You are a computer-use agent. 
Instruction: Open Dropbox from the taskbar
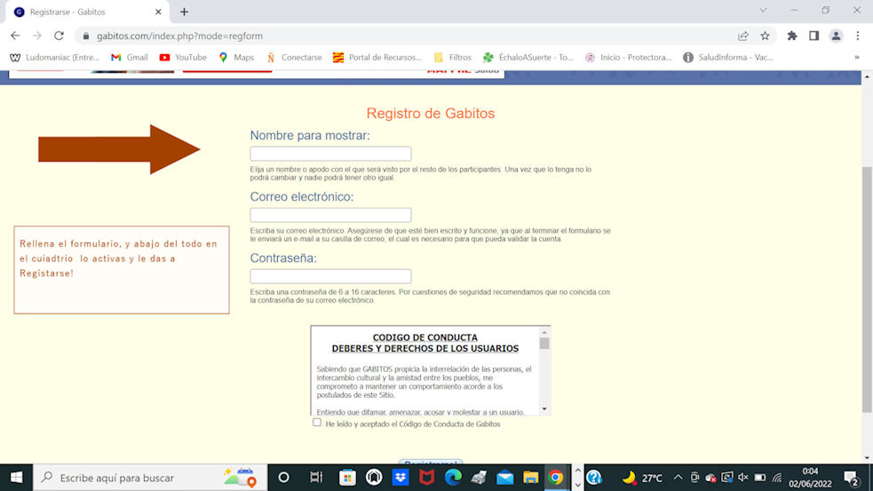(x=401, y=477)
